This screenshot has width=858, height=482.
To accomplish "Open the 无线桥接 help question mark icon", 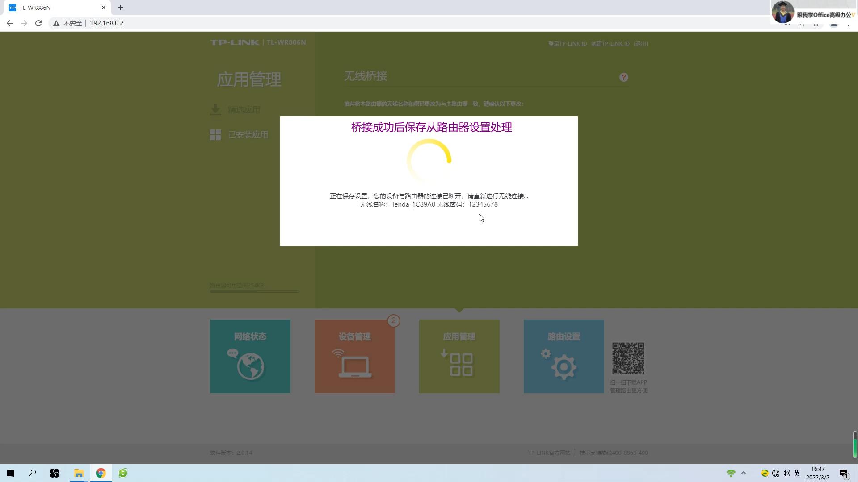I will pos(624,77).
